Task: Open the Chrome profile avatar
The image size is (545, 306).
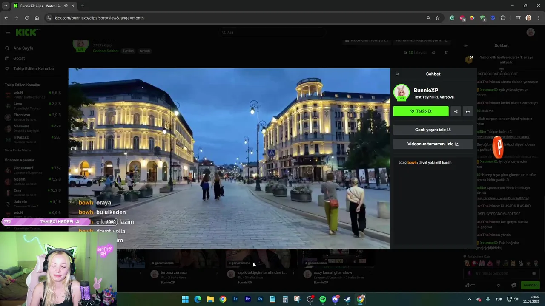Action: (528, 18)
